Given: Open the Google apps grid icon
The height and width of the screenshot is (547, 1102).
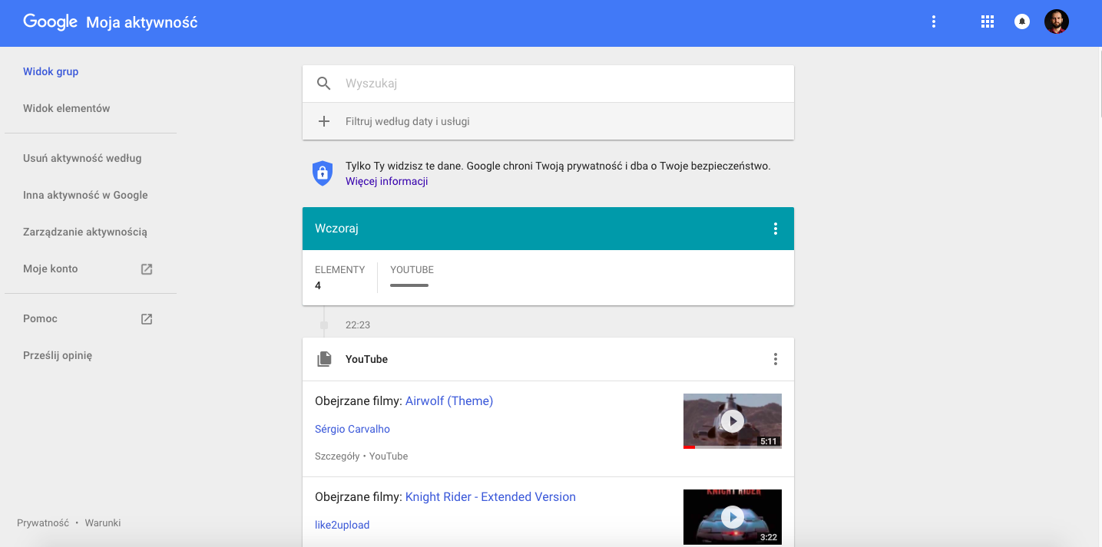Looking at the screenshot, I should click(x=988, y=22).
